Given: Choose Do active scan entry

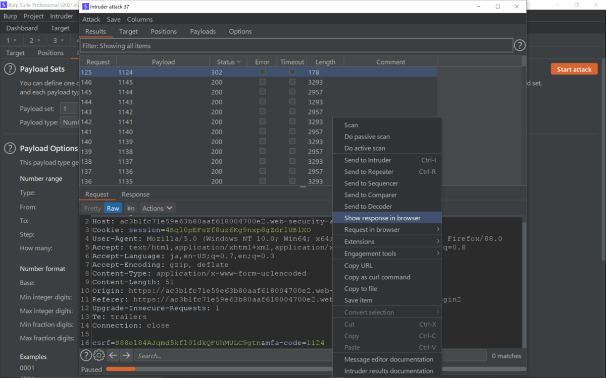Looking at the screenshot, I should point(387,148).
